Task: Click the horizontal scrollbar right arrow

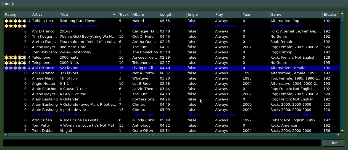Action: [338, 135]
